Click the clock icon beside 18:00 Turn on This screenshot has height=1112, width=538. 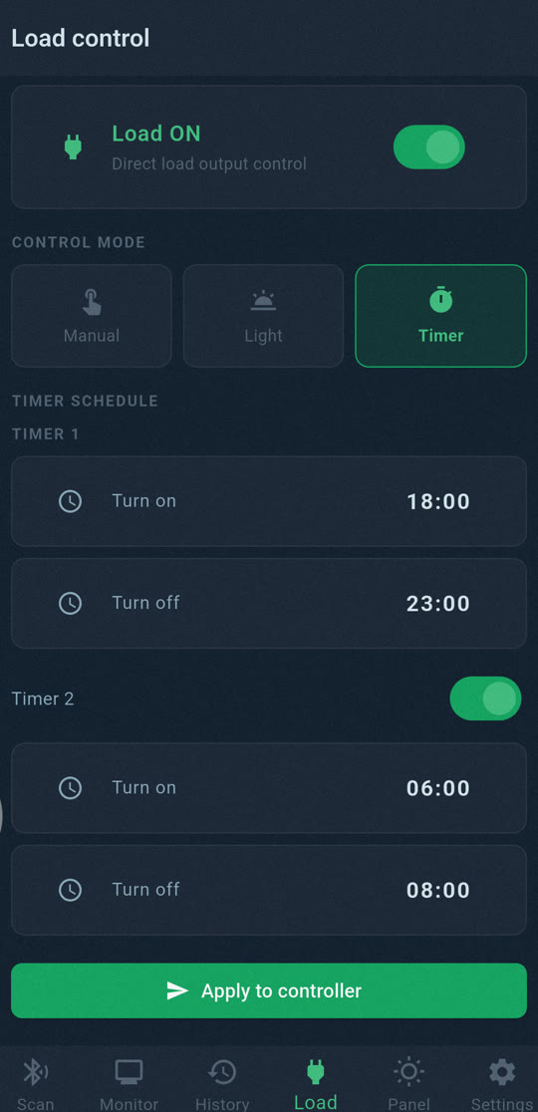point(70,501)
